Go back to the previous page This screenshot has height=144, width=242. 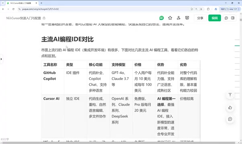(3, 9)
